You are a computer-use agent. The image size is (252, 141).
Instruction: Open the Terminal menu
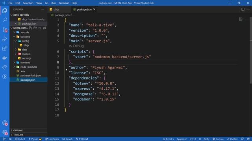coord(64,3)
